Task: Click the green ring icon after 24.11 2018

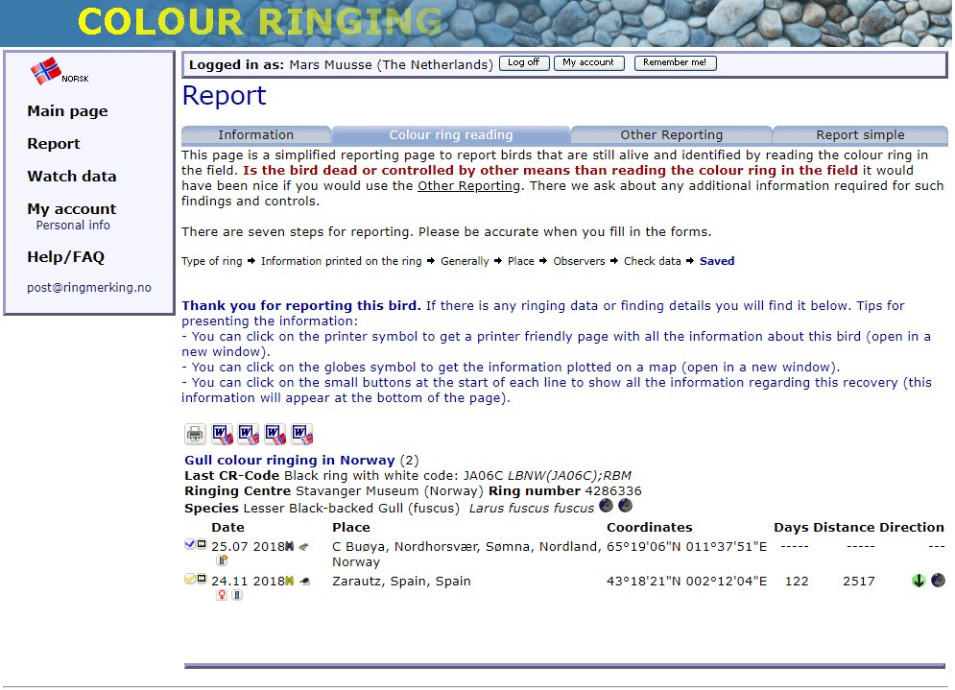Action: [x=290, y=582]
